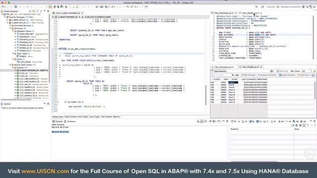The height and width of the screenshot is (178, 317).
Task: Collapse Source Code Library folder
Action: [10, 65]
